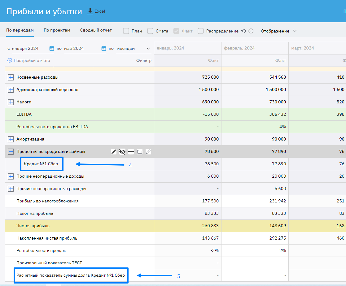
Task: Open the start date calendar icon
Action: click(52, 48)
